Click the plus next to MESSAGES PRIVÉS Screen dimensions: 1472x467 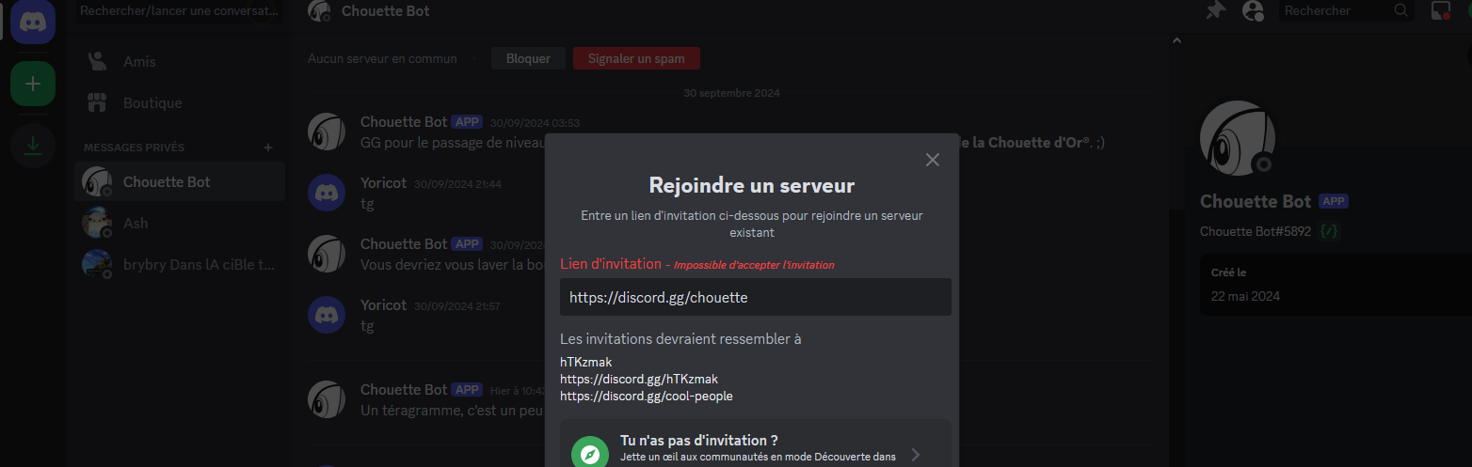tap(268, 148)
